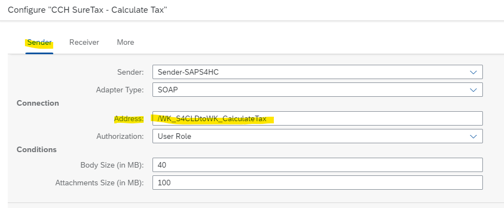The image size is (504, 208).
Task: Click the Sender: field label
Action: tap(130, 72)
